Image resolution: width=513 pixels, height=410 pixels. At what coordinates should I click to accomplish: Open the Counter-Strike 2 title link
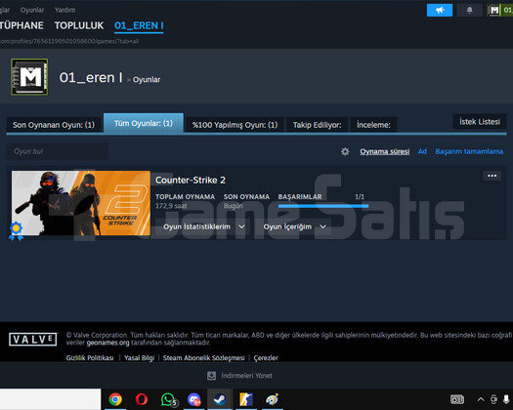click(191, 180)
